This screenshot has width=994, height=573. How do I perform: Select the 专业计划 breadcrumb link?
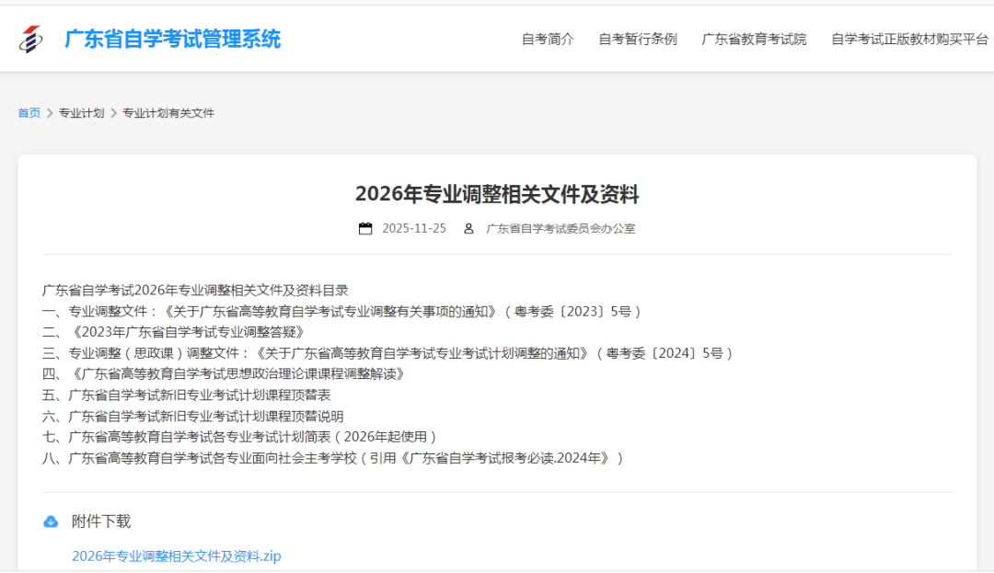pos(81,113)
